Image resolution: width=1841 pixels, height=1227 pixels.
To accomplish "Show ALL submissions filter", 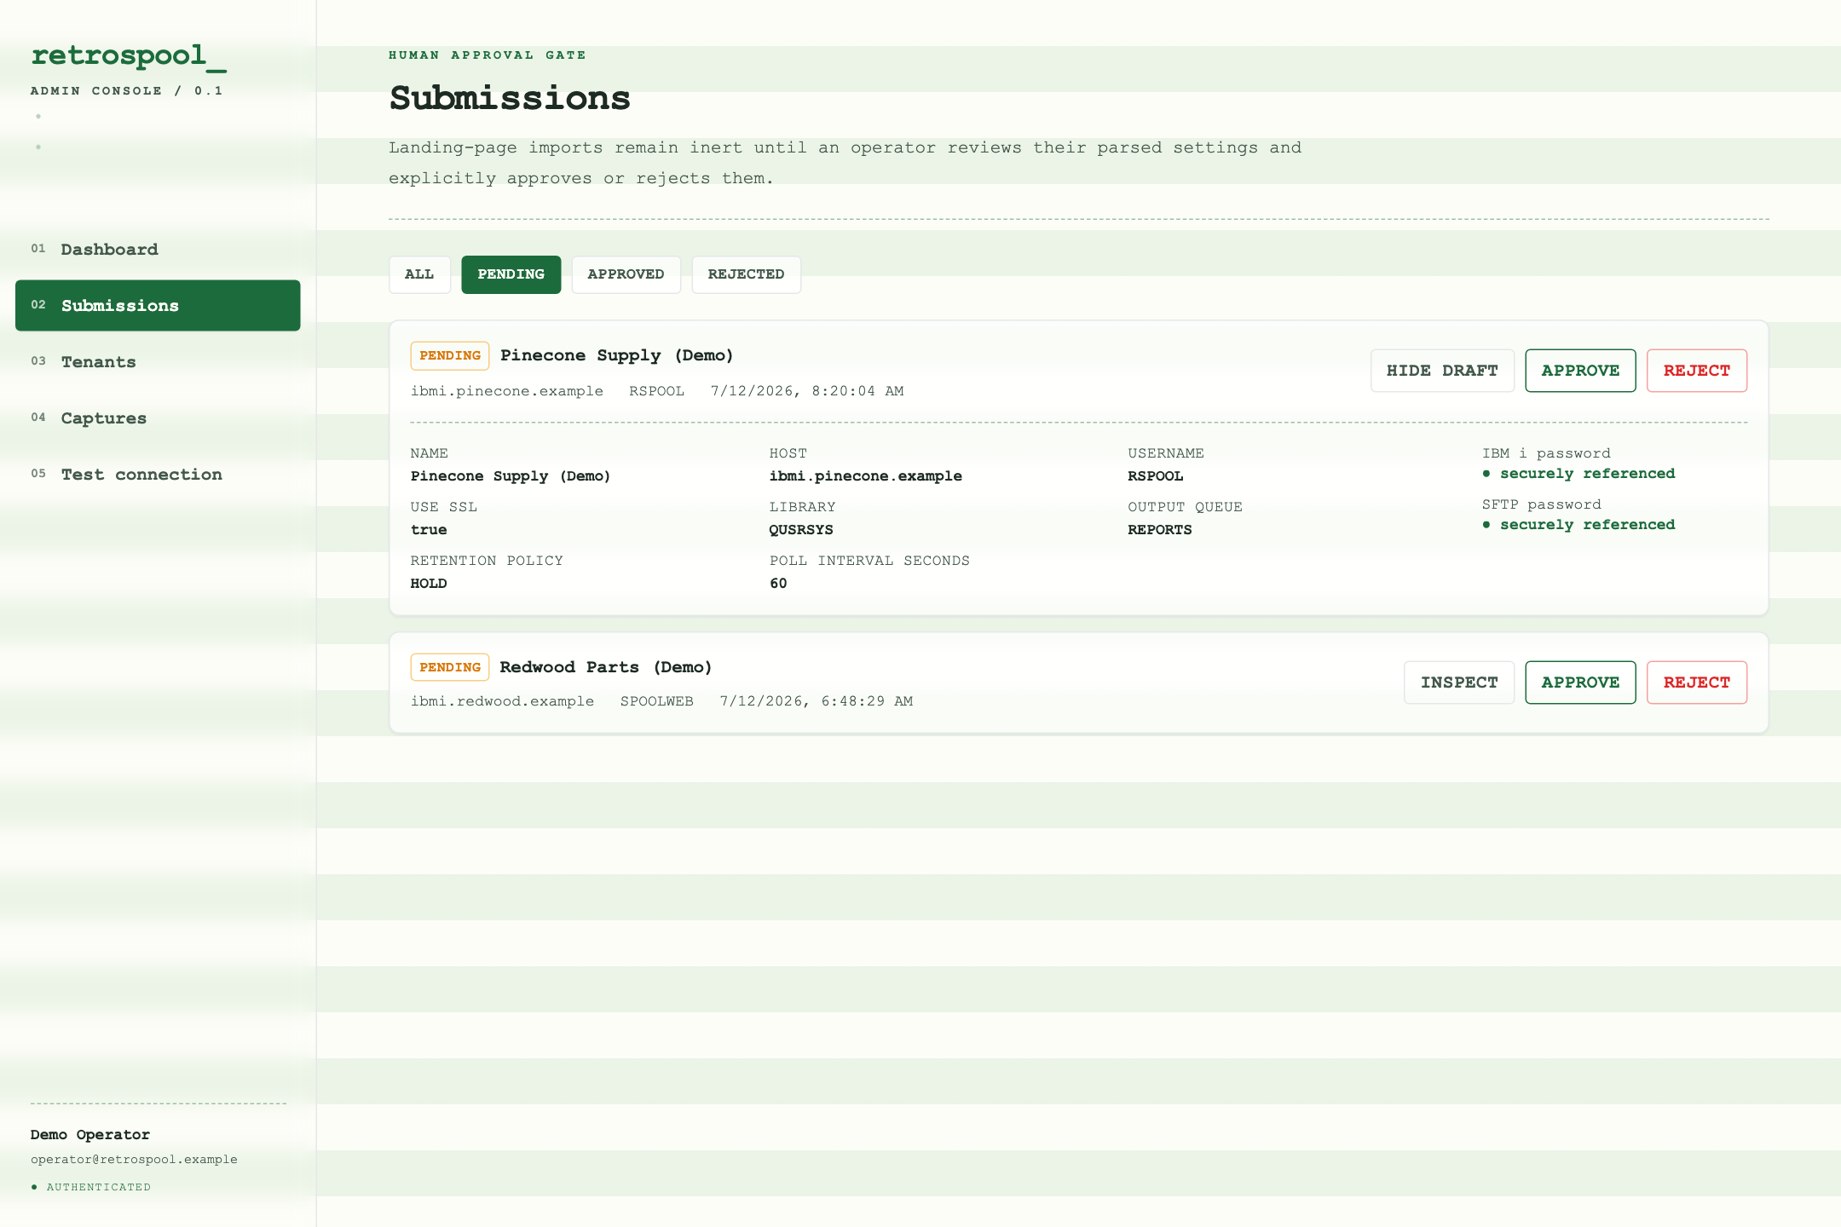I will (419, 274).
